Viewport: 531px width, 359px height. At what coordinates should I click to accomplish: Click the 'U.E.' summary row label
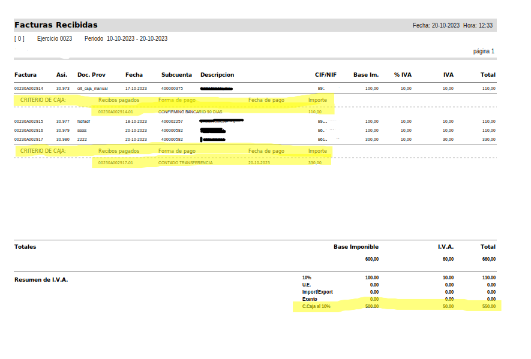click(307, 285)
